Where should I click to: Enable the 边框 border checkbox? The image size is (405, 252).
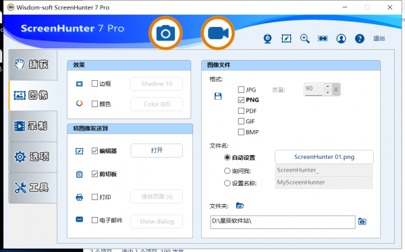pyautogui.click(x=94, y=84)
